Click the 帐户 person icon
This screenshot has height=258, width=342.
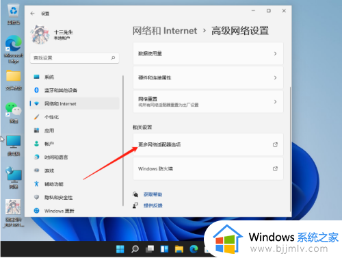tap(36, 144)
